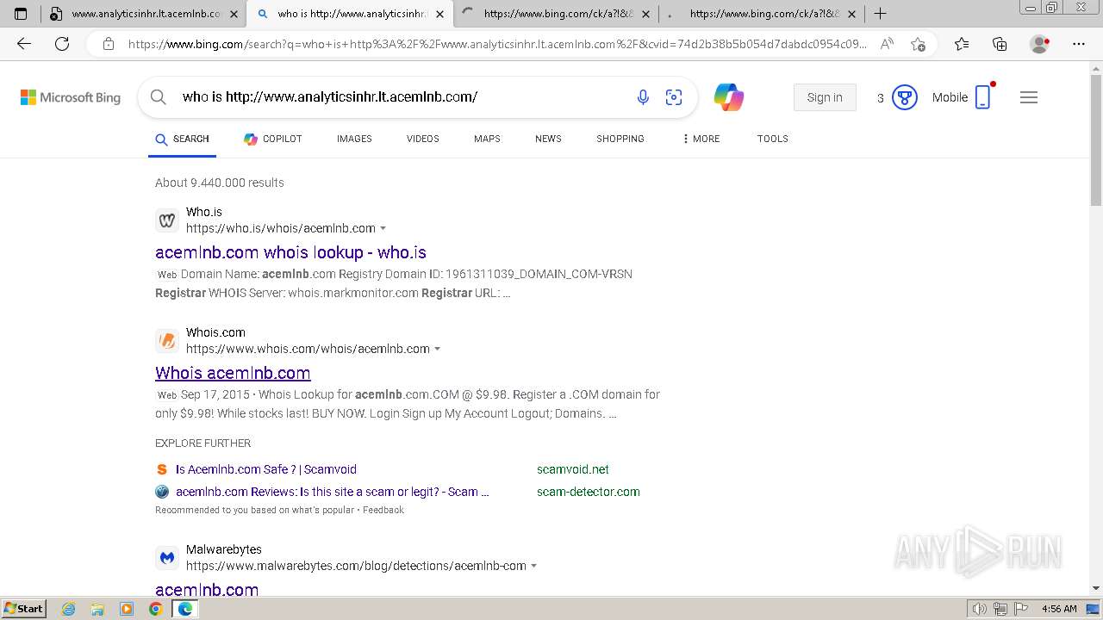Switch to the COPILOT tab
1103x620 pixels.
click(x=273, y=139)
